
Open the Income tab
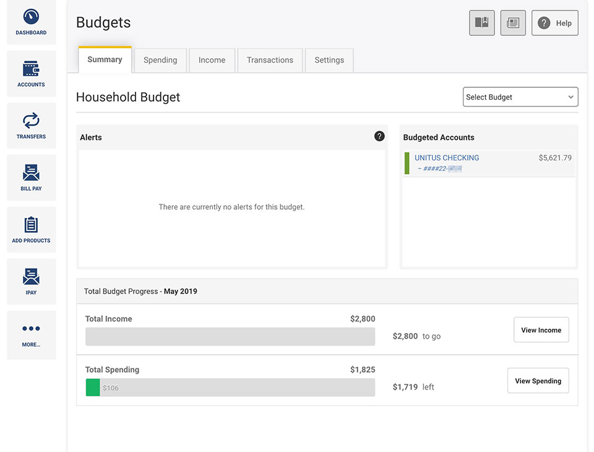(212, 60)
